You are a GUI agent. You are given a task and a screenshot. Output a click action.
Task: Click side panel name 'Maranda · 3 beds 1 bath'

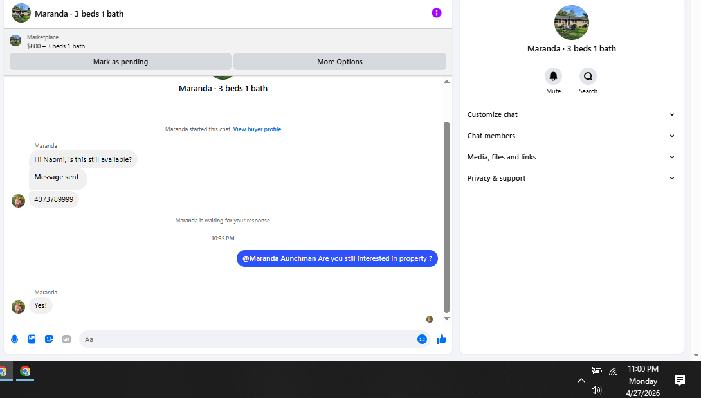coord(571,48)
